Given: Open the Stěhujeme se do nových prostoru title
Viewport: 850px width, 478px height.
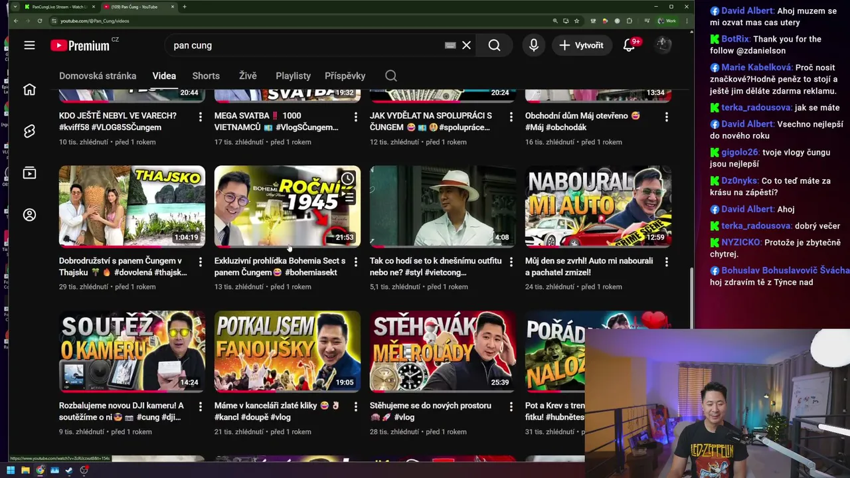Looking at the screenshot, I should click(x=430, y=411).
